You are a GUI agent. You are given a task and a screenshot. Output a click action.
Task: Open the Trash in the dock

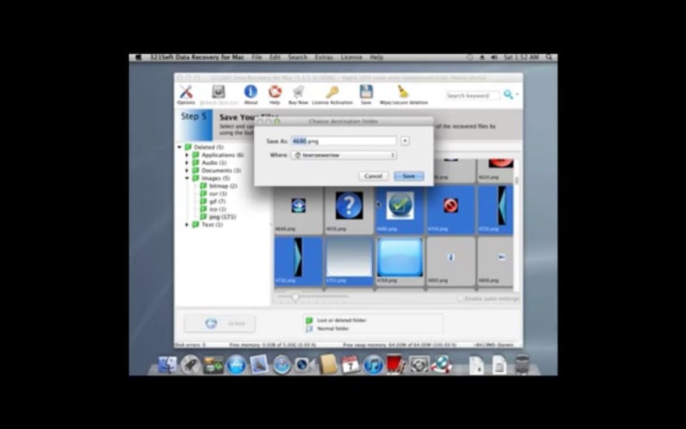click(x=522, y=365)
